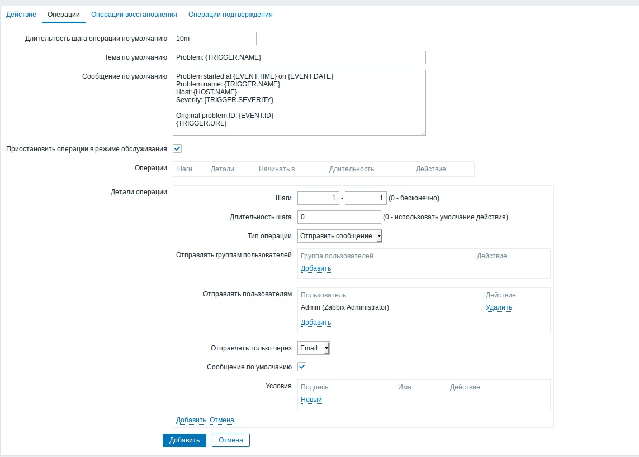This screenshot has width=639, height=457.
Task: Uncheck Сообщение по умолчанию checkbox
Action: [x=302, y=367]
